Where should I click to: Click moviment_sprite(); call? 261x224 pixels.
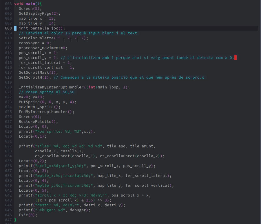tap(39, 107)
